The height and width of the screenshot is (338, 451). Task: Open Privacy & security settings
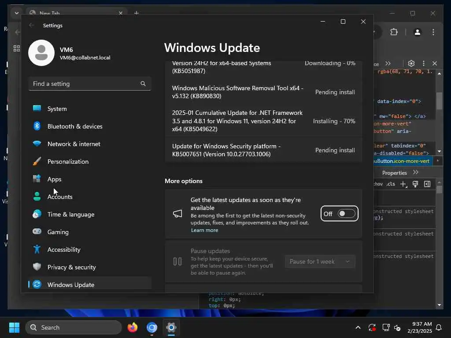point(90,267)
